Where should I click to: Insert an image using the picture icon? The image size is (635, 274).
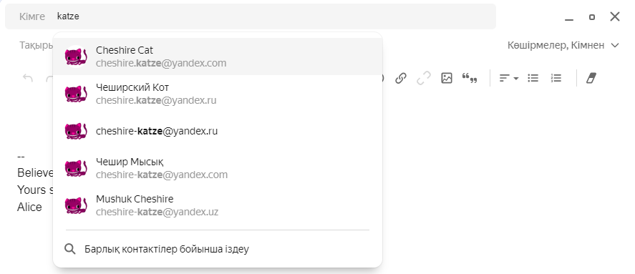click(x=447, y=78)
